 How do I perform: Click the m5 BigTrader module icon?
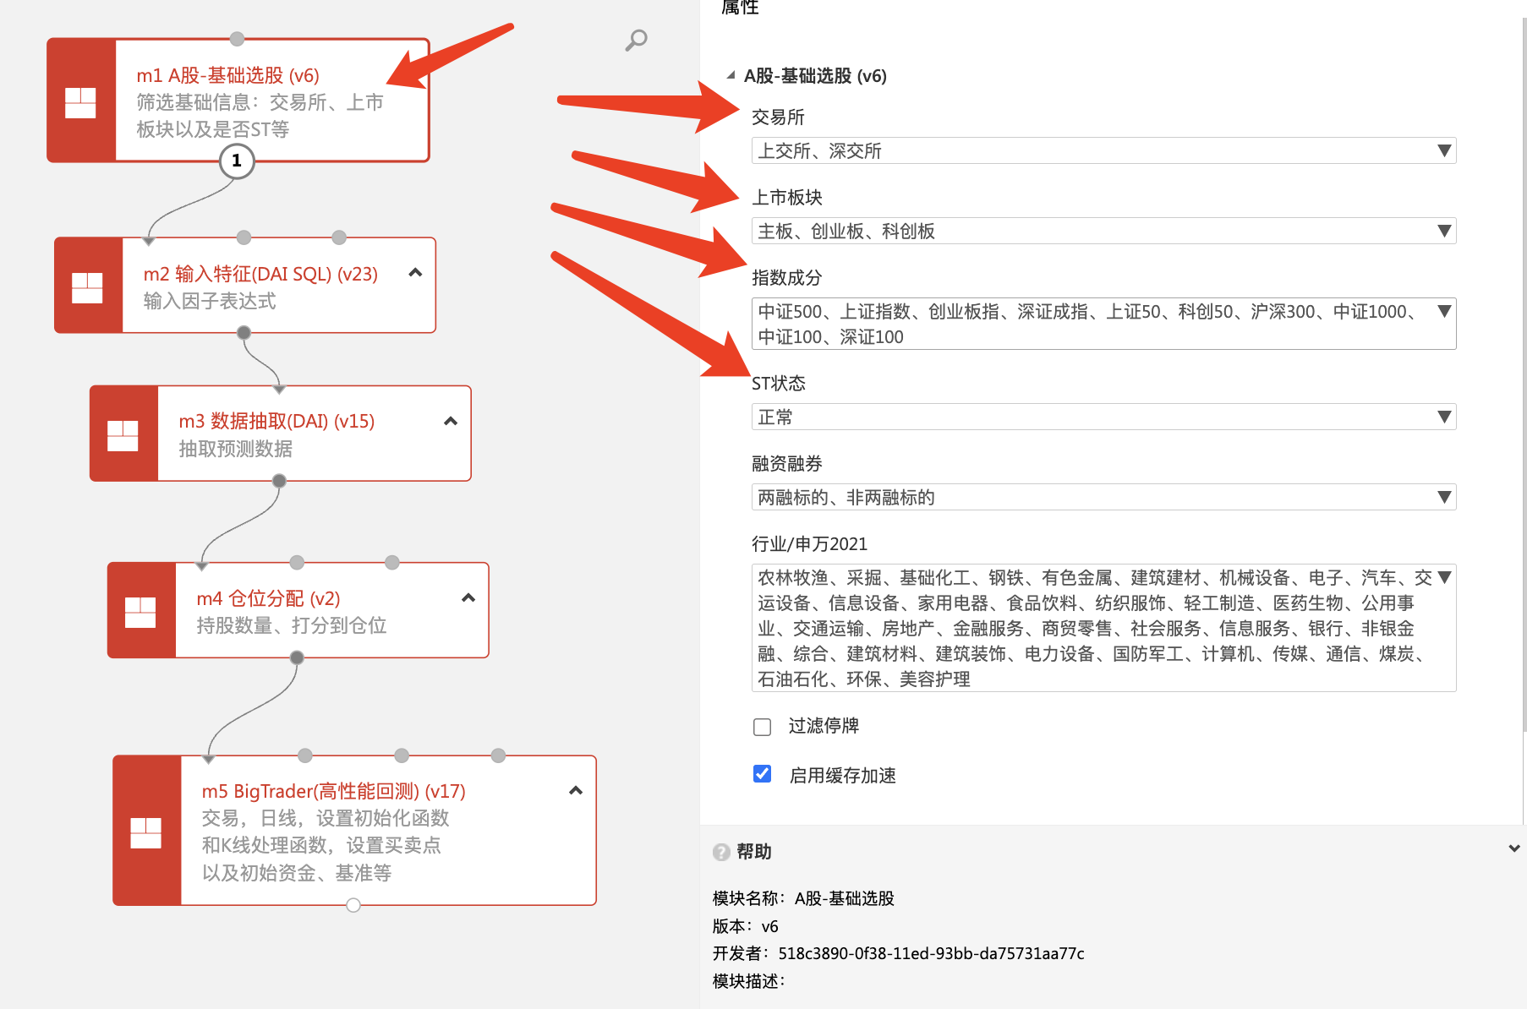tap(146, 832)
